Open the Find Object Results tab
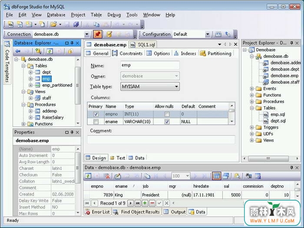This screenshot has width=304, height=228. pyautogui.click(x=136, y=212)
